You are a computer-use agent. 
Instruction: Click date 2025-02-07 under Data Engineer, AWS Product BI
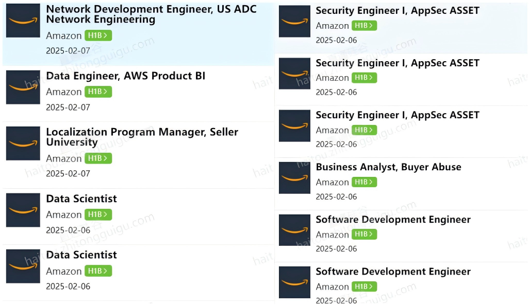point(68,107)
